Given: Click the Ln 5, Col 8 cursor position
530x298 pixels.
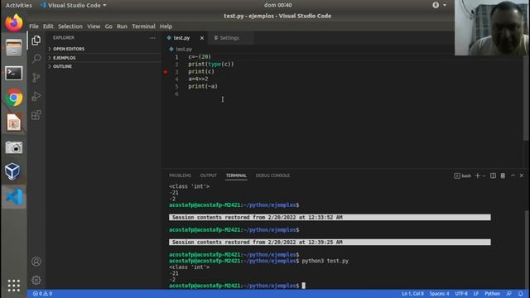Looking at the screenshot, I should 412,294.
